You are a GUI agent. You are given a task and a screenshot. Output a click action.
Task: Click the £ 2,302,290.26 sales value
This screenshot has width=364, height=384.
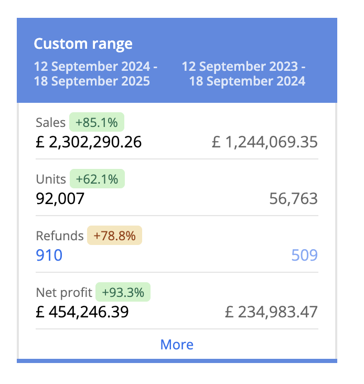[x=89, y=142]
